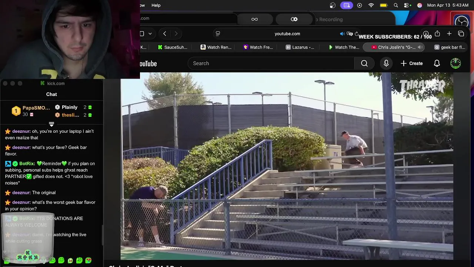Click the Chat header in kick.com window

coord(51,94)
